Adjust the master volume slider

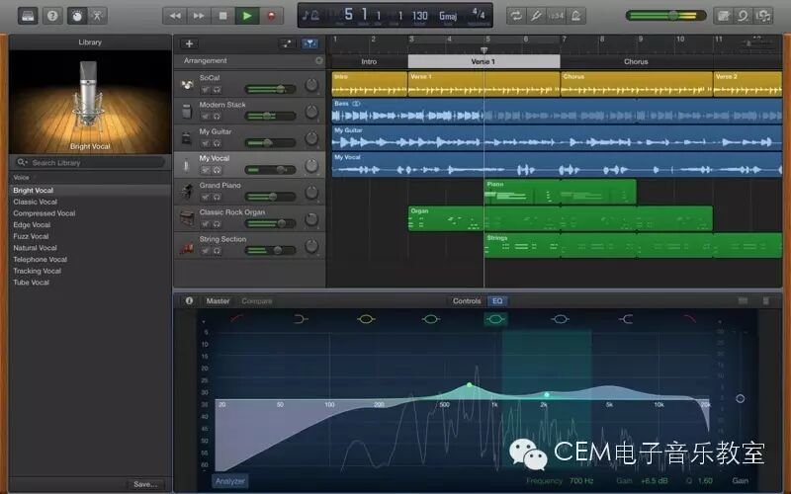coord(665,16)
